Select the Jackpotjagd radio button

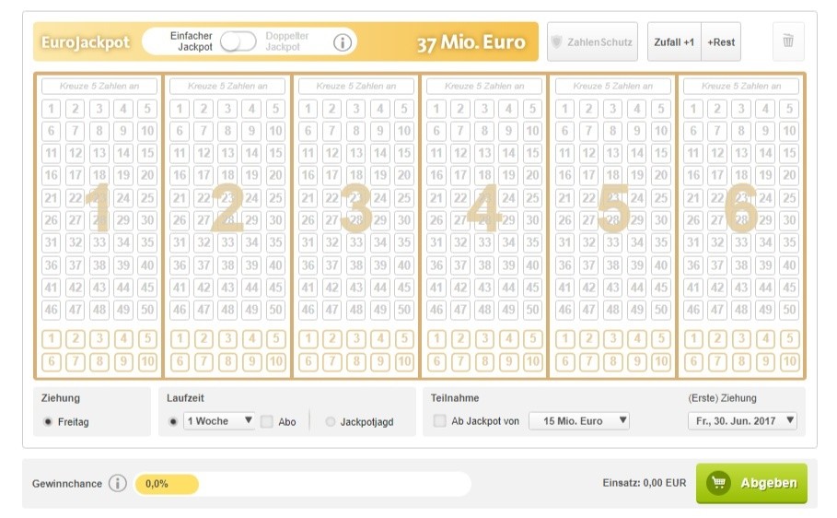331,422
